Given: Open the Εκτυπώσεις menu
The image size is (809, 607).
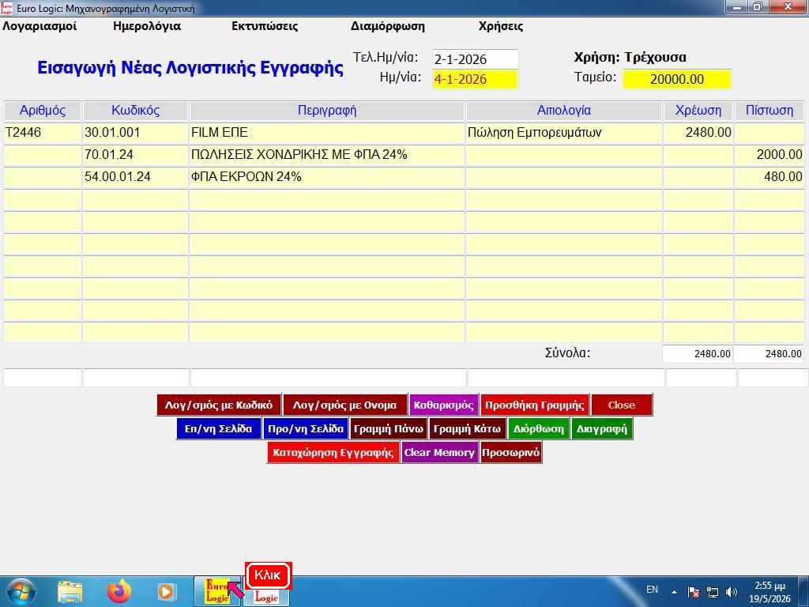Looking at the screenshot, I should point(265,26).
